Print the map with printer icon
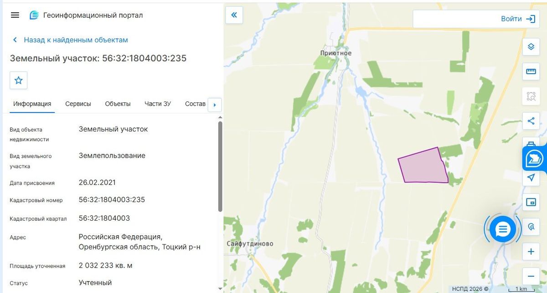 (x=531, y=143)
